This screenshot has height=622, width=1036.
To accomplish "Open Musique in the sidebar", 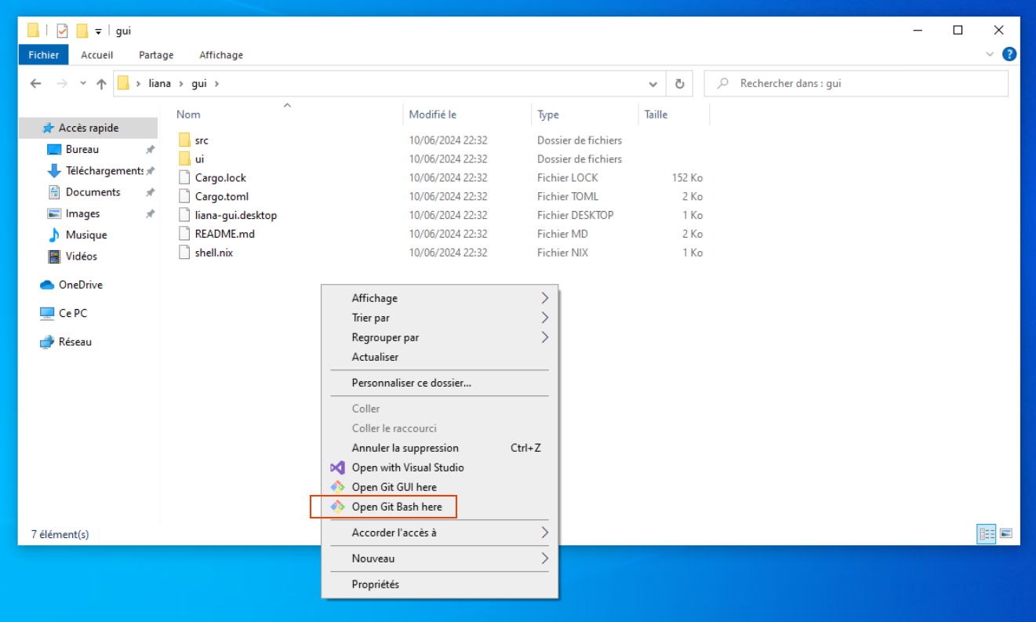I will (85, 235).
